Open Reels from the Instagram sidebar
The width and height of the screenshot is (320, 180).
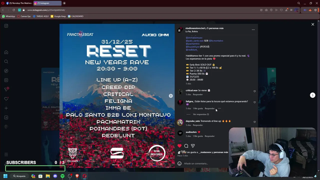click(6, 80)
